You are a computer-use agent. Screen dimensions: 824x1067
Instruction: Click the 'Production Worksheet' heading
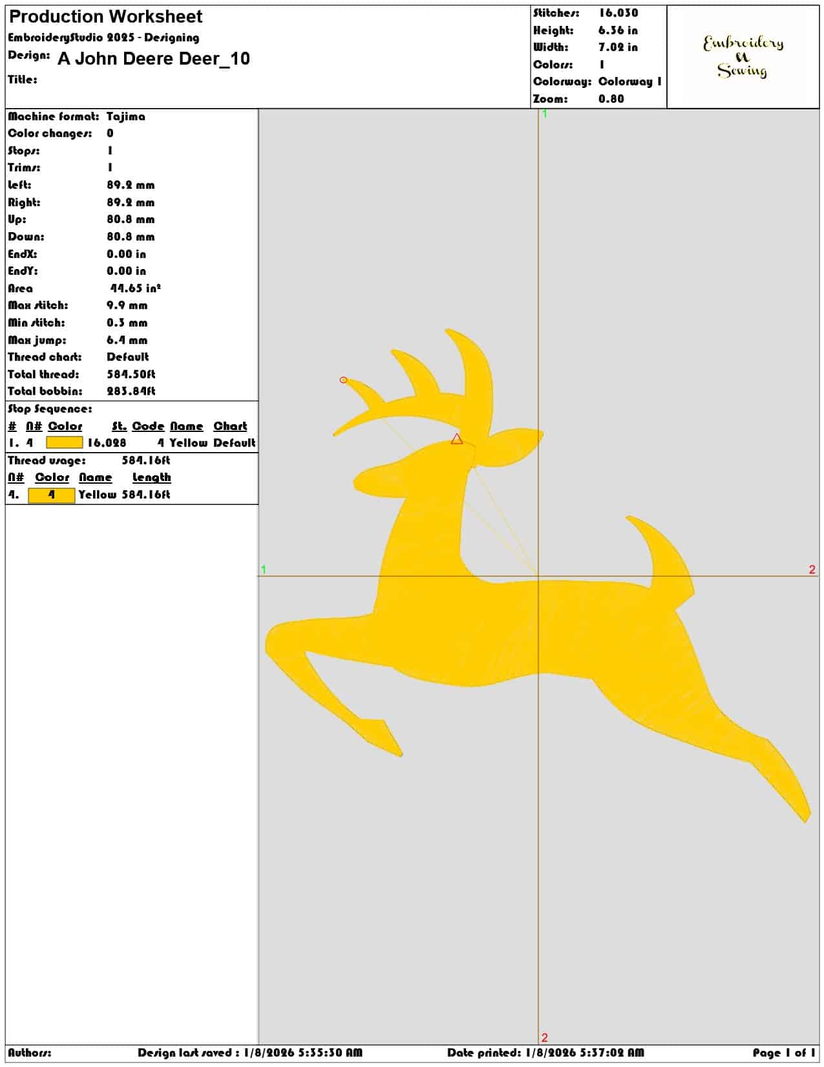(105, 17)
